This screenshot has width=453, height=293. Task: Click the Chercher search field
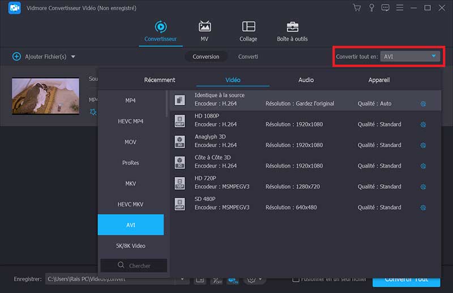click(x=134, y=265)
